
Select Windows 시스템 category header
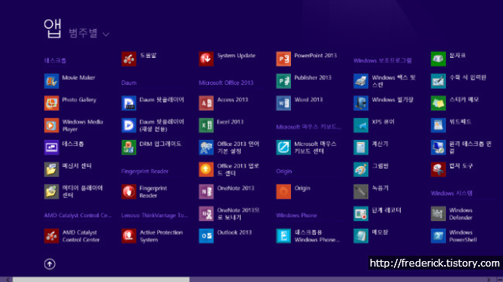tap(451, 193)
